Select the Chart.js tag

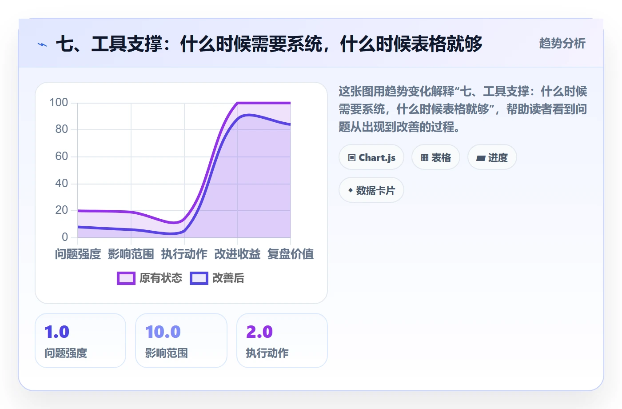(371, 157)
